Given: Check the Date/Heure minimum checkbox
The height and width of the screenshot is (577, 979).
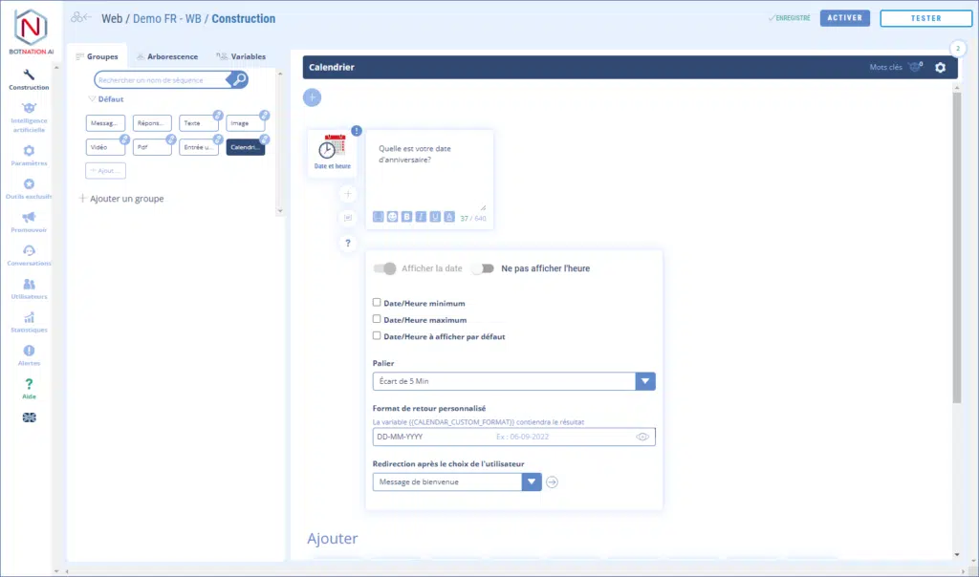Looking at the screenshot, I should coord(377,303).
